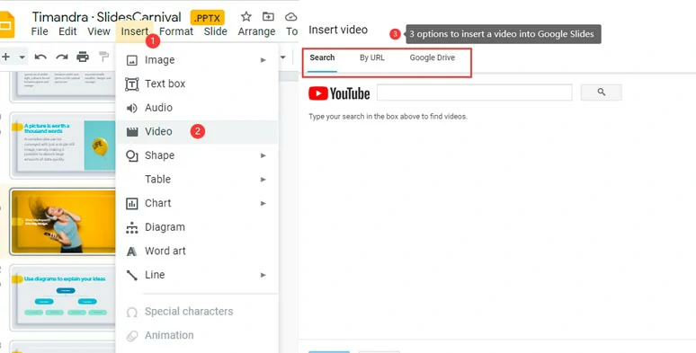Click the Print toolbar icon

(83, 57)
